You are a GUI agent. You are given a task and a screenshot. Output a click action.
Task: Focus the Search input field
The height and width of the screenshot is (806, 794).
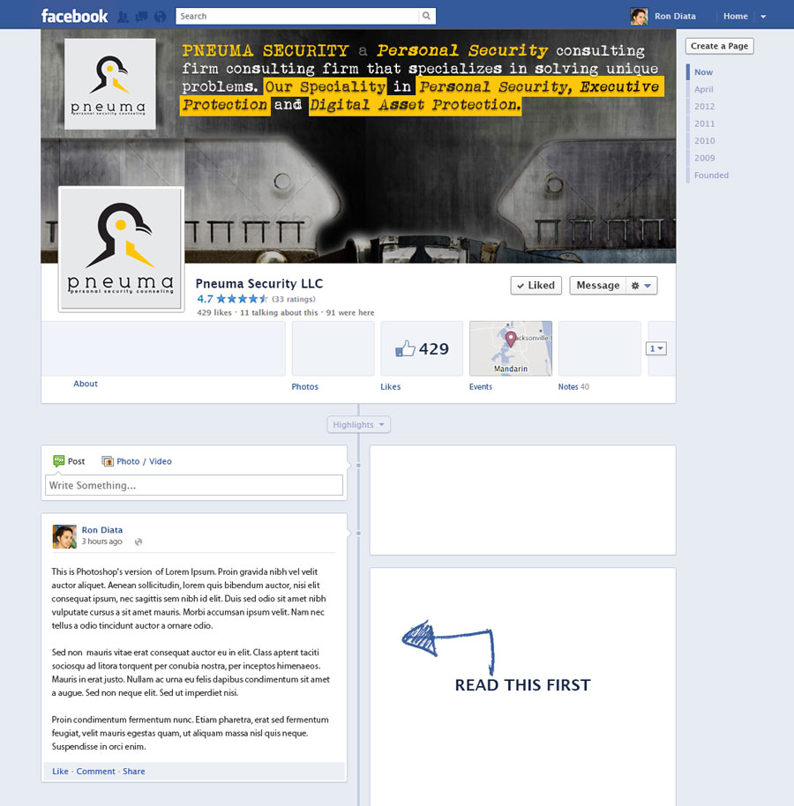297,16
